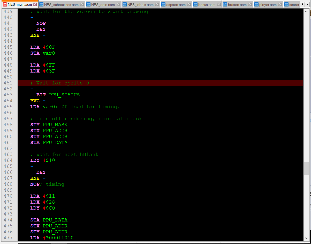This screenshot has width=311, height=244.
Task: Click the vertical scrollbar up arrow
Action: tap(306, 11)
